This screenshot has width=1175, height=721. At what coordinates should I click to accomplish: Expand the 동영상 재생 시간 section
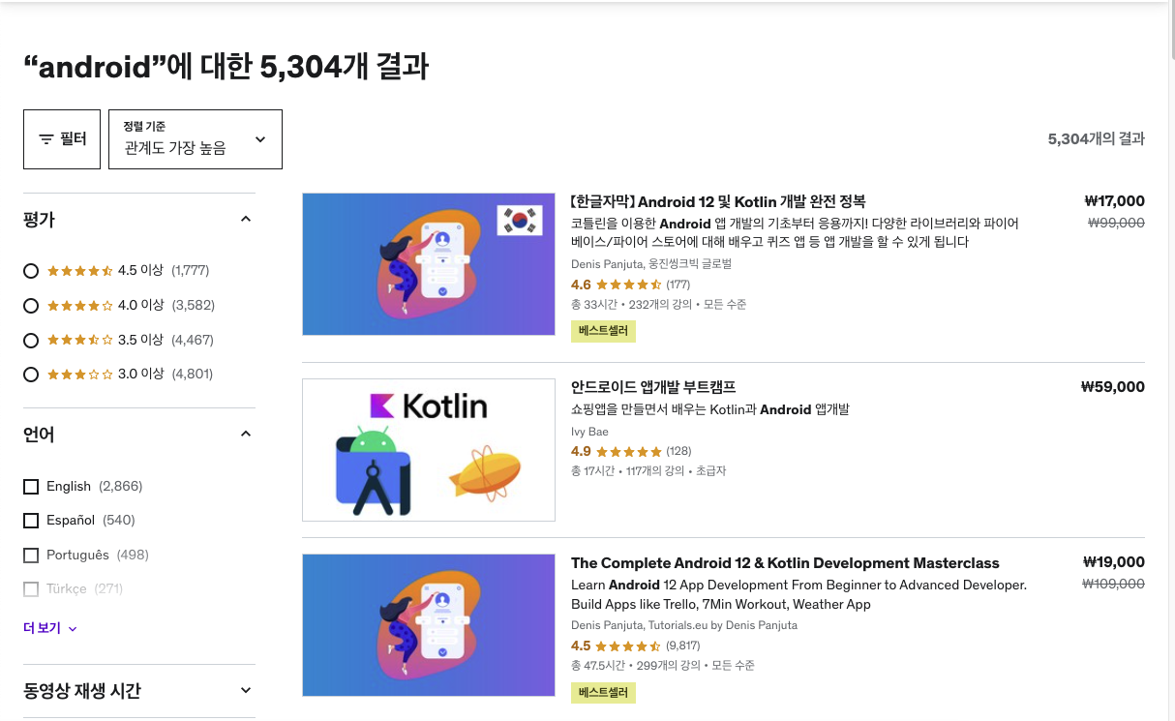point(246,690)
